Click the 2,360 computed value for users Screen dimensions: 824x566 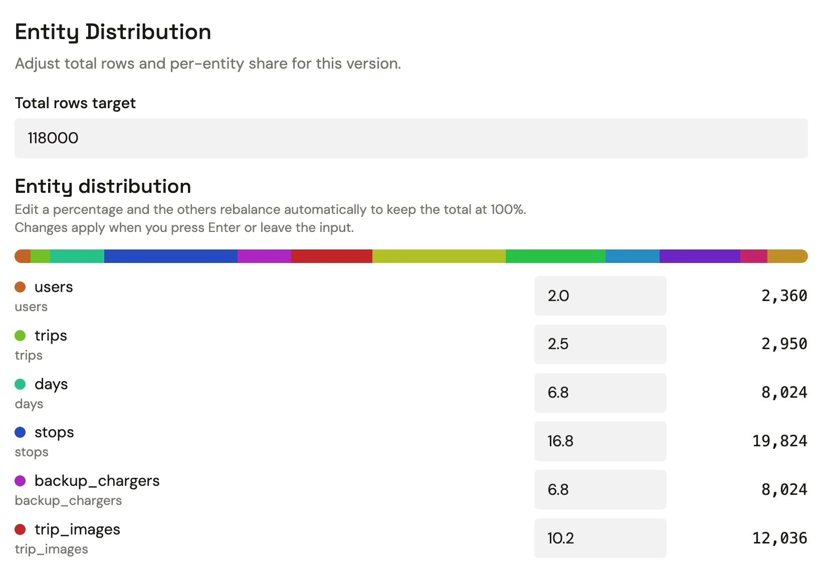point(783,296)
